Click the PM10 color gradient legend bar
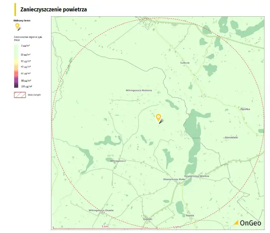The width and height of the screenshot is (270, 233). point(16,66)
